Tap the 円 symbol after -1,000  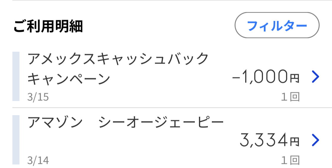pos(294,78)
